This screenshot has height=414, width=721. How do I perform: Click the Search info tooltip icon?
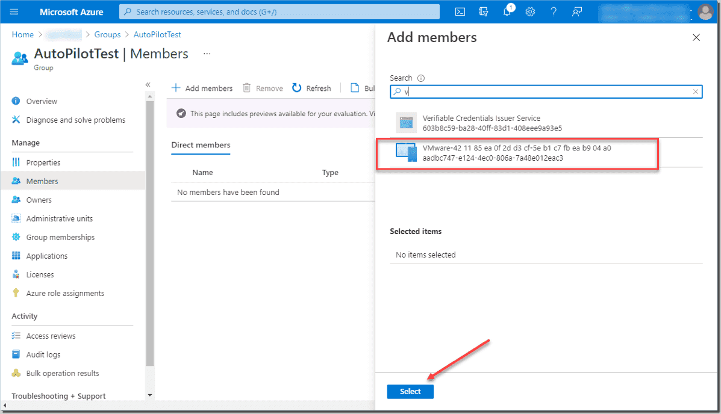pos(421,78)
